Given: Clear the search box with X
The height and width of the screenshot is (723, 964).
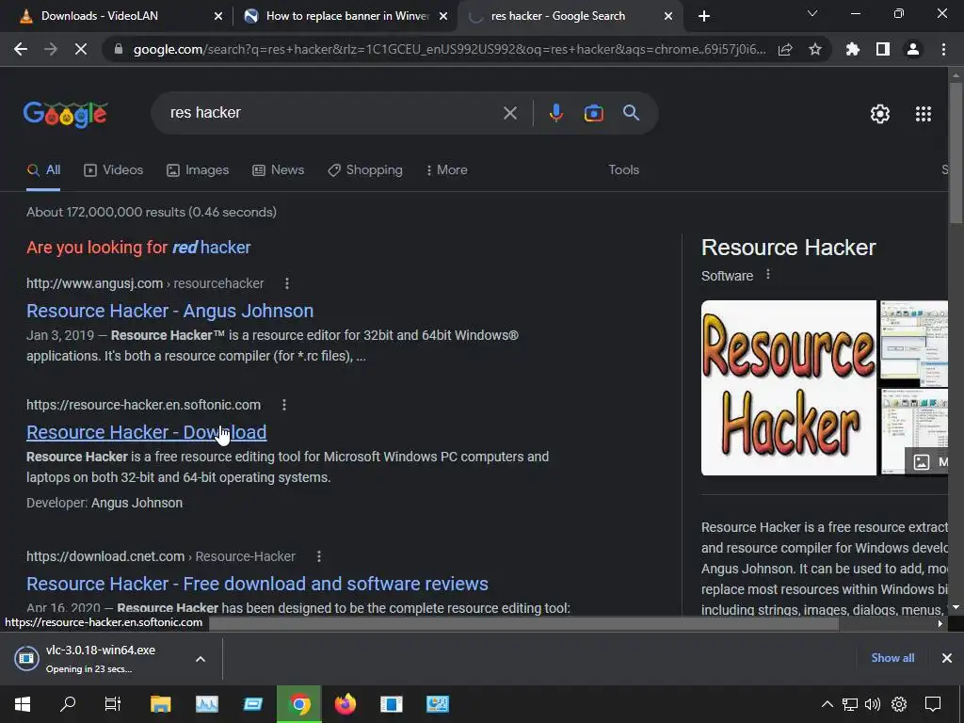Looking at the screenshot, I should pyautogui.click(x=510, y=113).
